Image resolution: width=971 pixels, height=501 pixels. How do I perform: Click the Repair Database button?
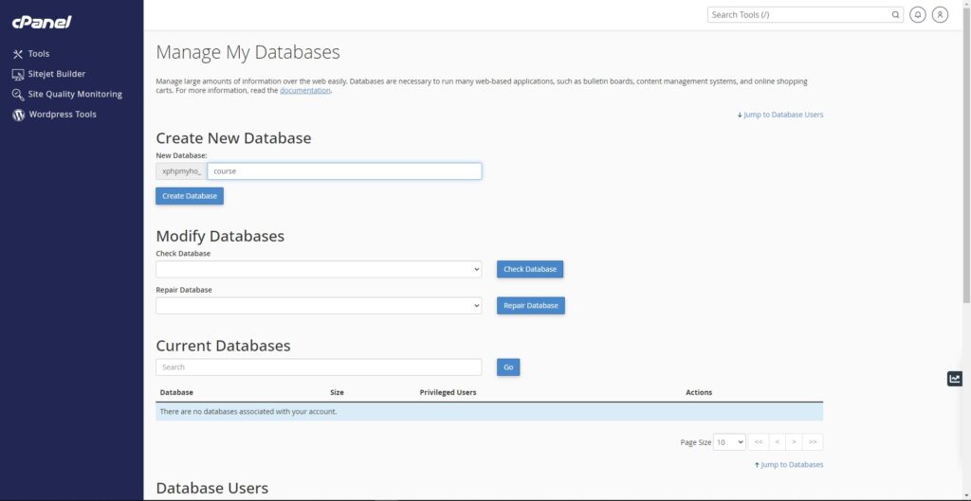click(531, 306)
